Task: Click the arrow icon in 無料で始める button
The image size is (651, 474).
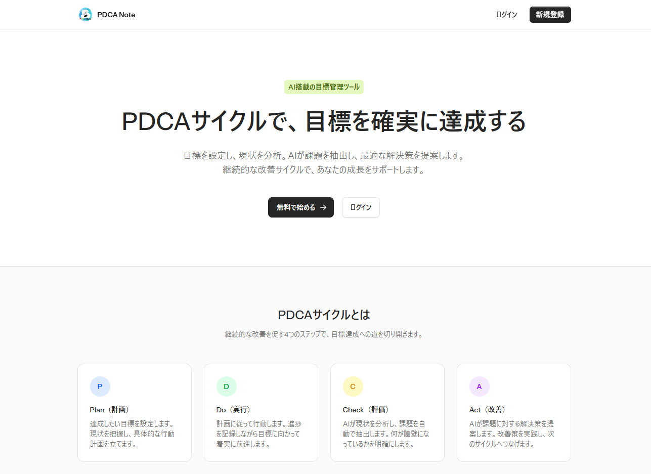Action: pyautogui.click(x=323, y=207)
